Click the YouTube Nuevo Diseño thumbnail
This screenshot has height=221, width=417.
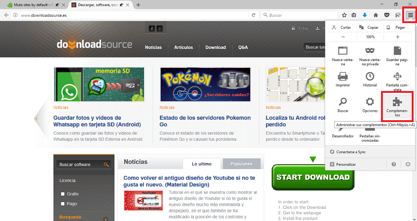point(143,201)
